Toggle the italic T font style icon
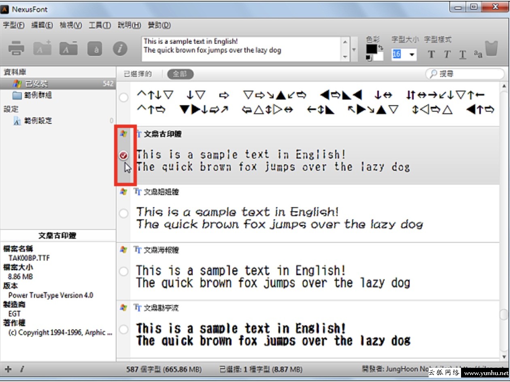Image resolution: width=510 pixels, height=382 pixels. coord(447,54)
